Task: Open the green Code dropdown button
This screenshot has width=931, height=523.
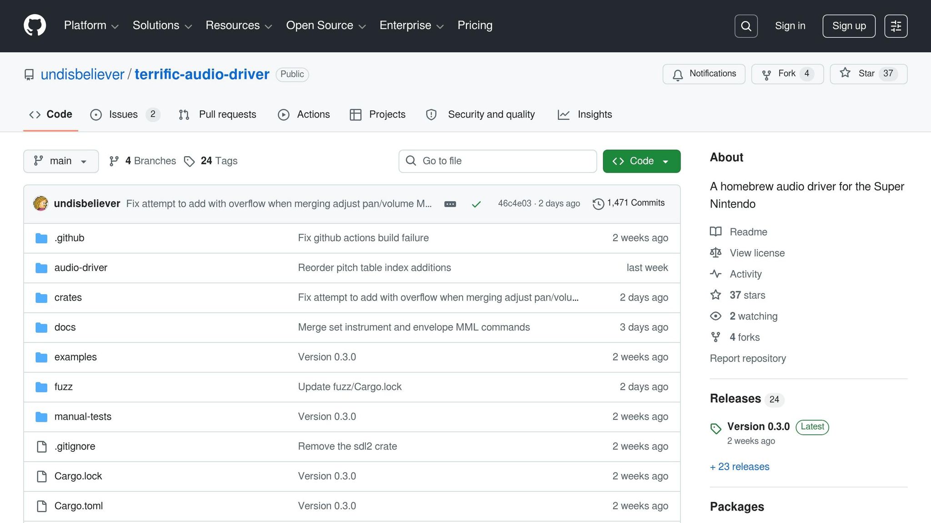Action: [x=641, y=161]
